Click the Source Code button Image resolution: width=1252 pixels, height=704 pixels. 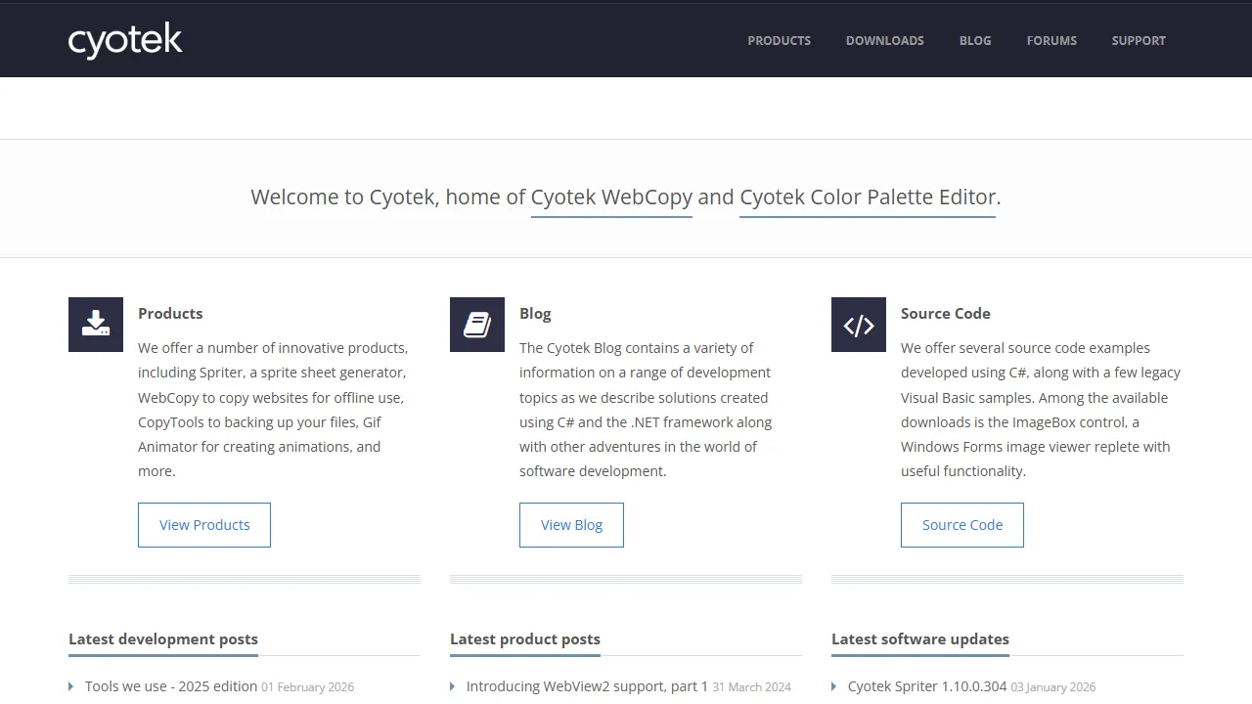[x=961, y=525]
